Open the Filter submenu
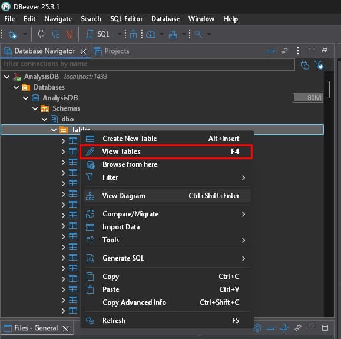Viewport: 341px width, 339px height. [167, 177]
